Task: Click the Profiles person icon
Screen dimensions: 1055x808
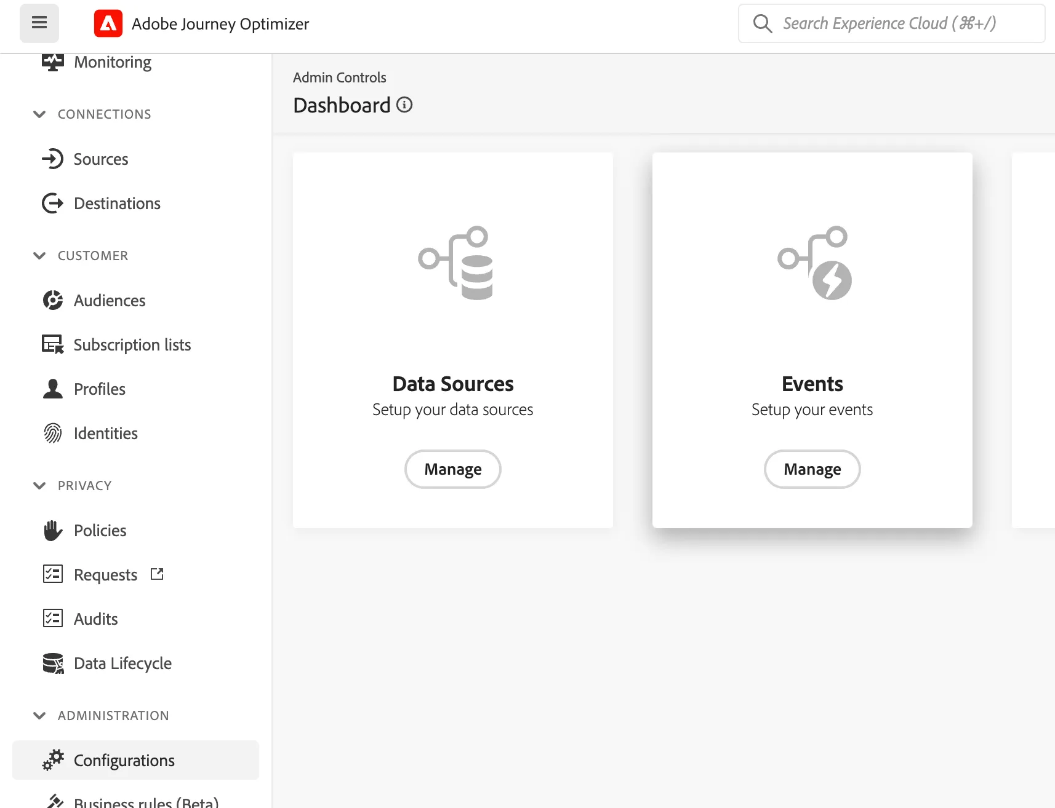Action: pos(53,389)
